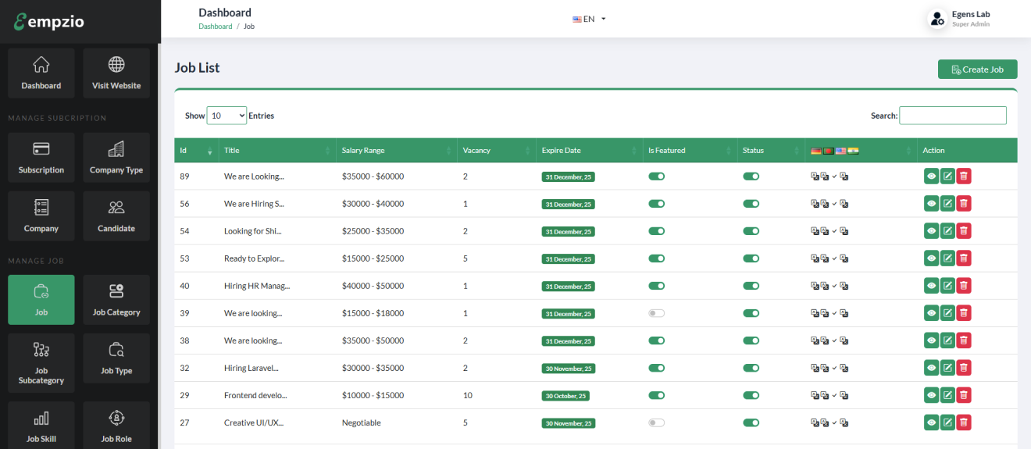Click salary "$10000 - $15000"
This screenshot has width=1031, height=449.
click(x=373, y=395)
